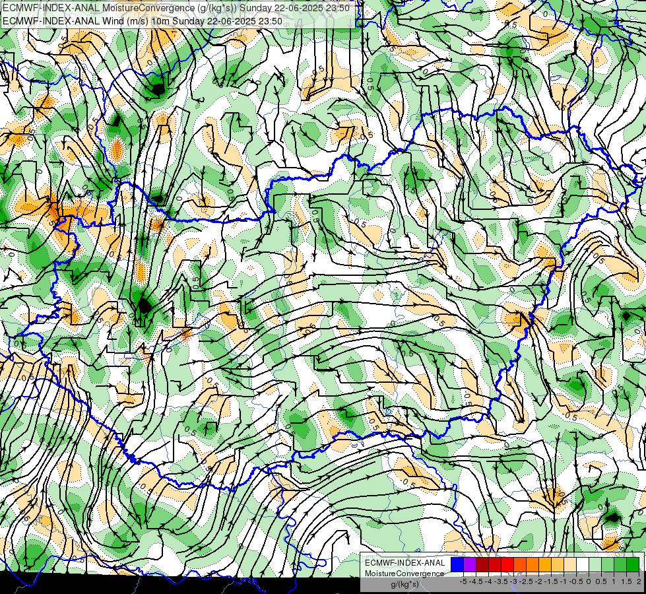Click the legend's ECMWF-INDEX-ANAL label
The width and height of the screenshot is (646, 594).
(405, 563)
